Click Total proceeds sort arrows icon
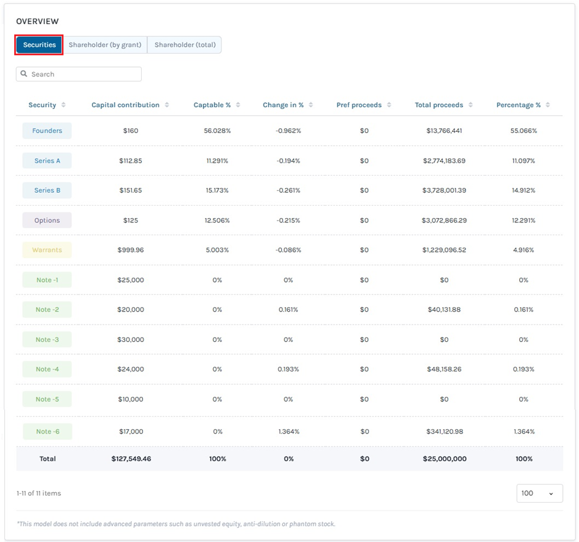Screen dimensions: 579x542 [470, 105]
